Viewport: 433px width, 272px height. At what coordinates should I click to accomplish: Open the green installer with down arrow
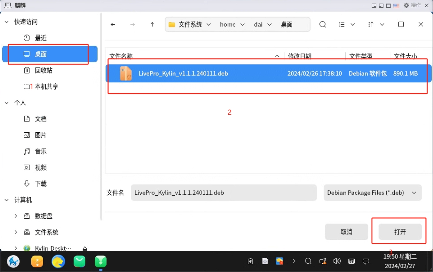pyautogui.click(x=101, y=262)
